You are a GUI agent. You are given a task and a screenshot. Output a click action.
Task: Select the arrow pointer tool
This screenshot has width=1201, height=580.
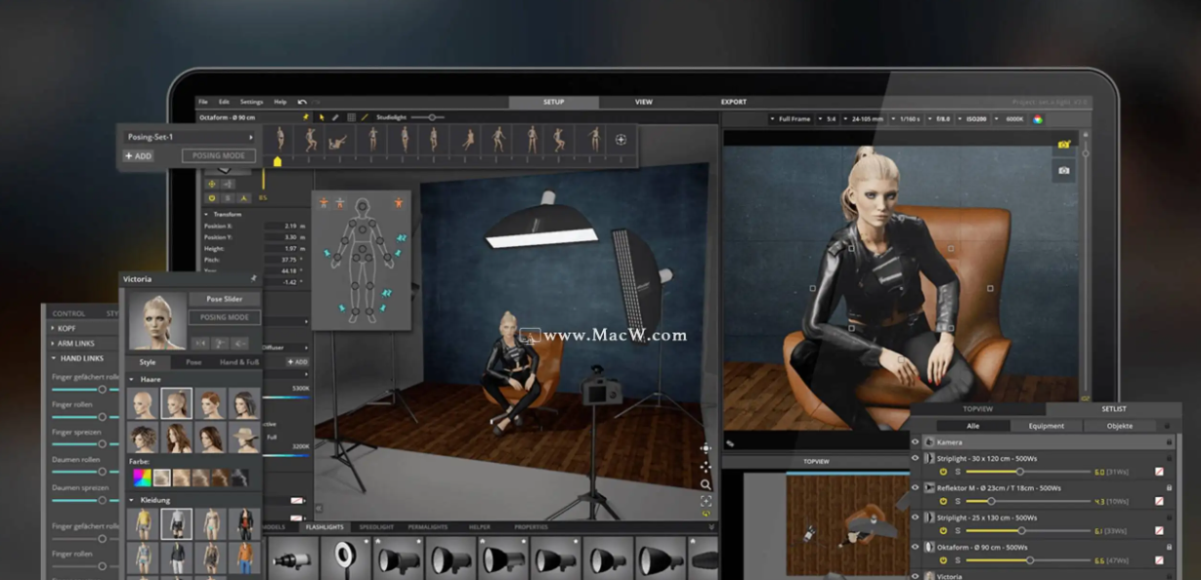coord(322,117)
